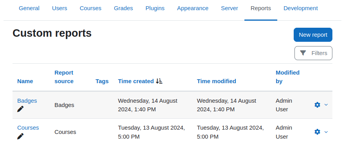Create a report with New report button
The image size is (350, 164).
coord(313,35)
